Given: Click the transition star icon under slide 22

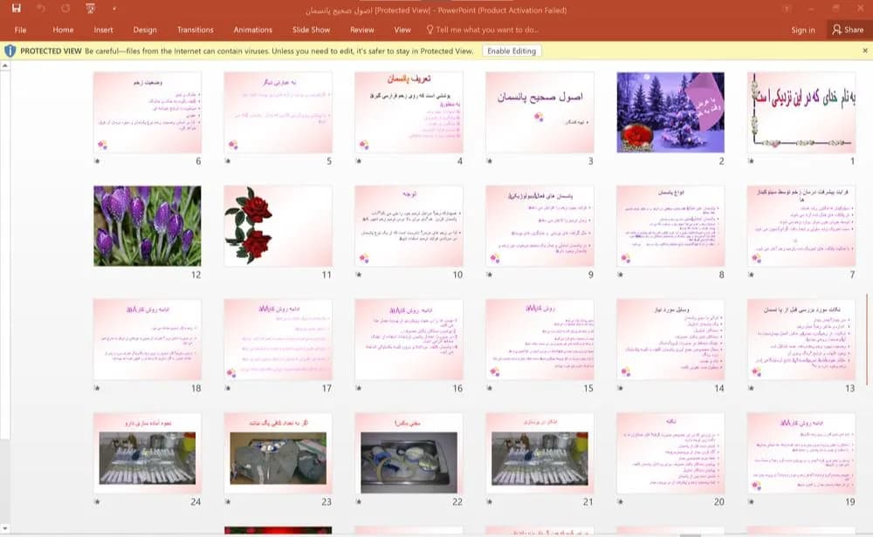Looking at the screenshot, I should point(359,501).
